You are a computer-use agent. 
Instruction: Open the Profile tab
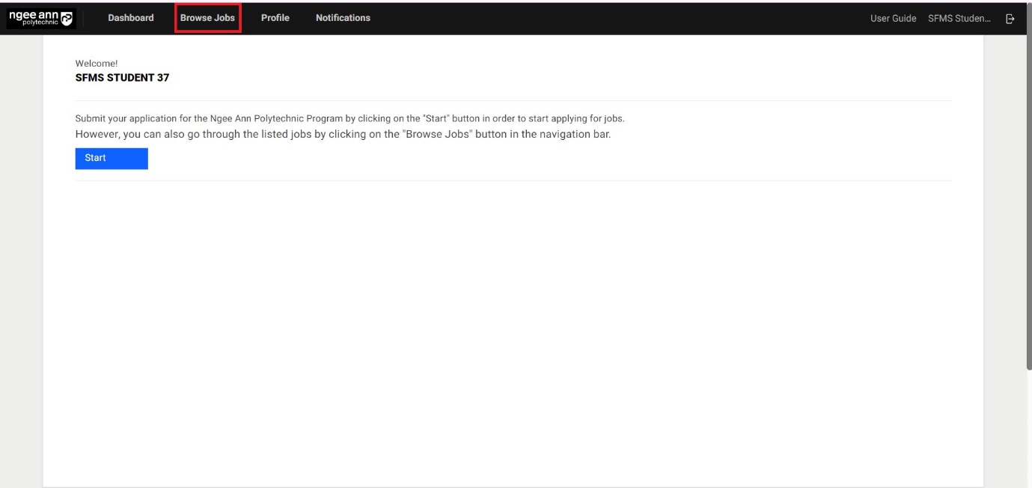[275, 17]
